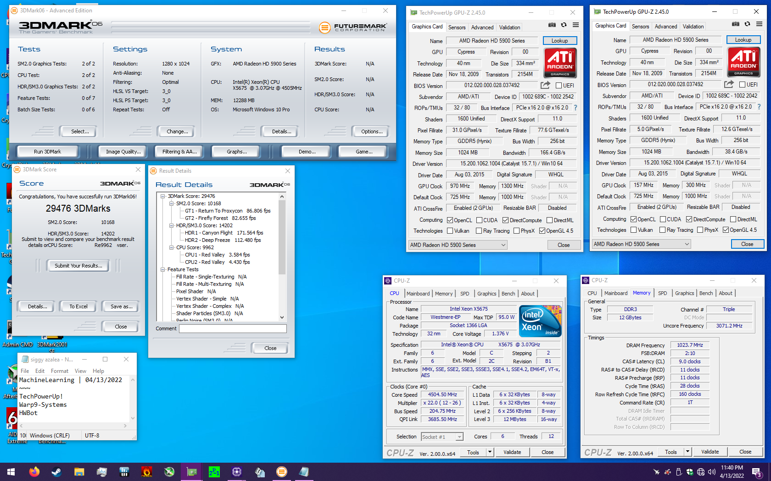Collapse SM2.0 Score tree node
Image resolution: width=771 pixels, height=481 pixels.
tap(172, 203)
